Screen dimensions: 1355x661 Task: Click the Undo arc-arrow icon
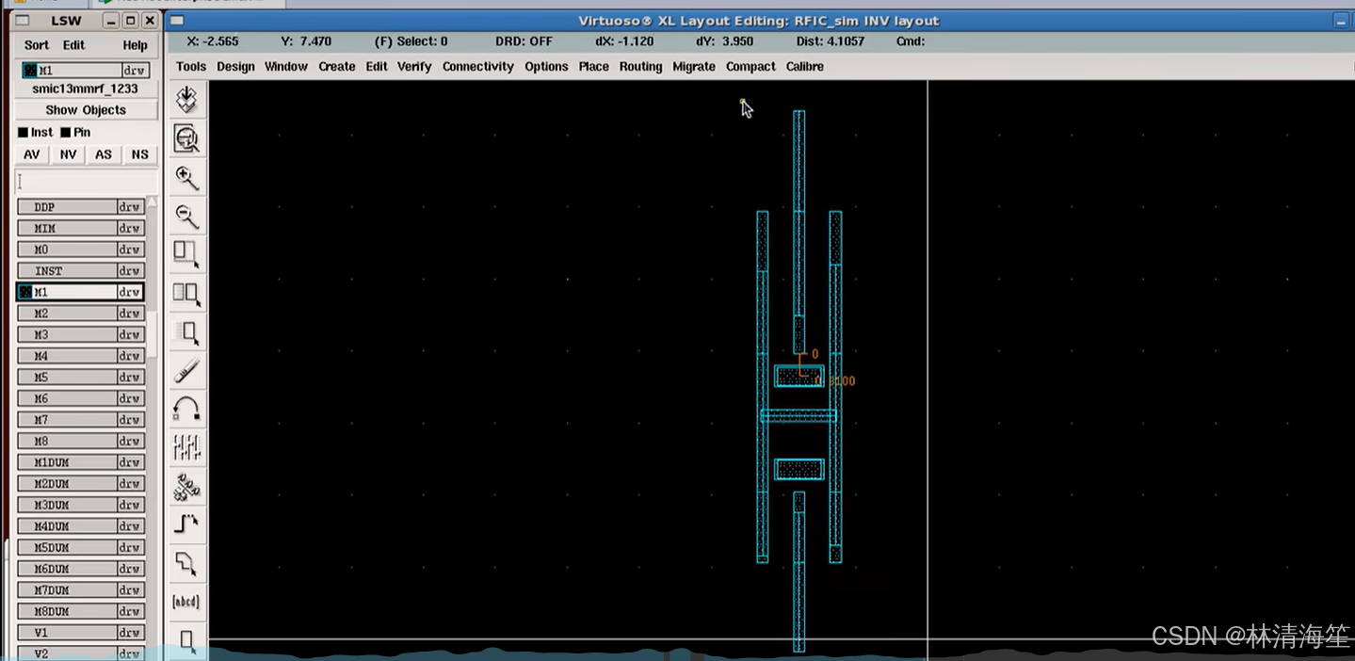[187, 409]
